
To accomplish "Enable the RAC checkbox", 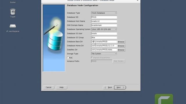I will [68, 57].
